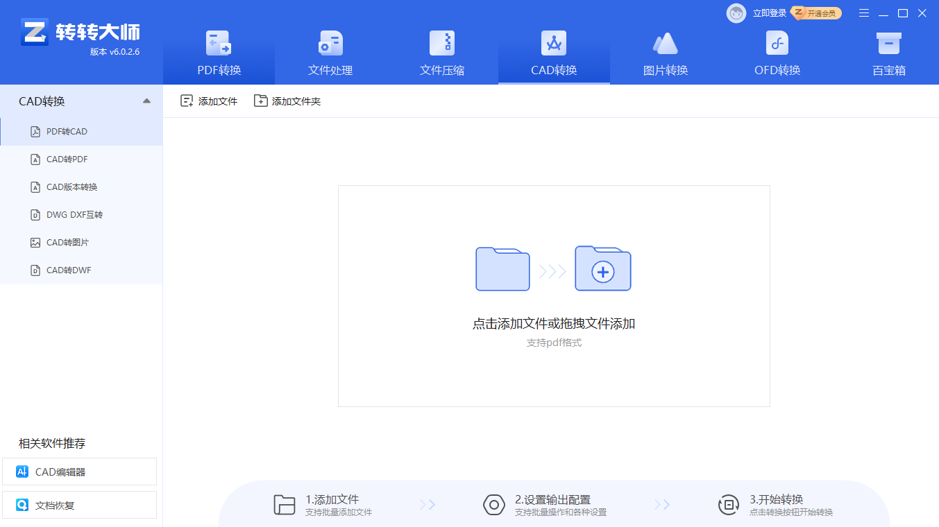Collapse the CAD转换 sidebar section
This screenshot has height=527, width=939.
coord(146,101)
